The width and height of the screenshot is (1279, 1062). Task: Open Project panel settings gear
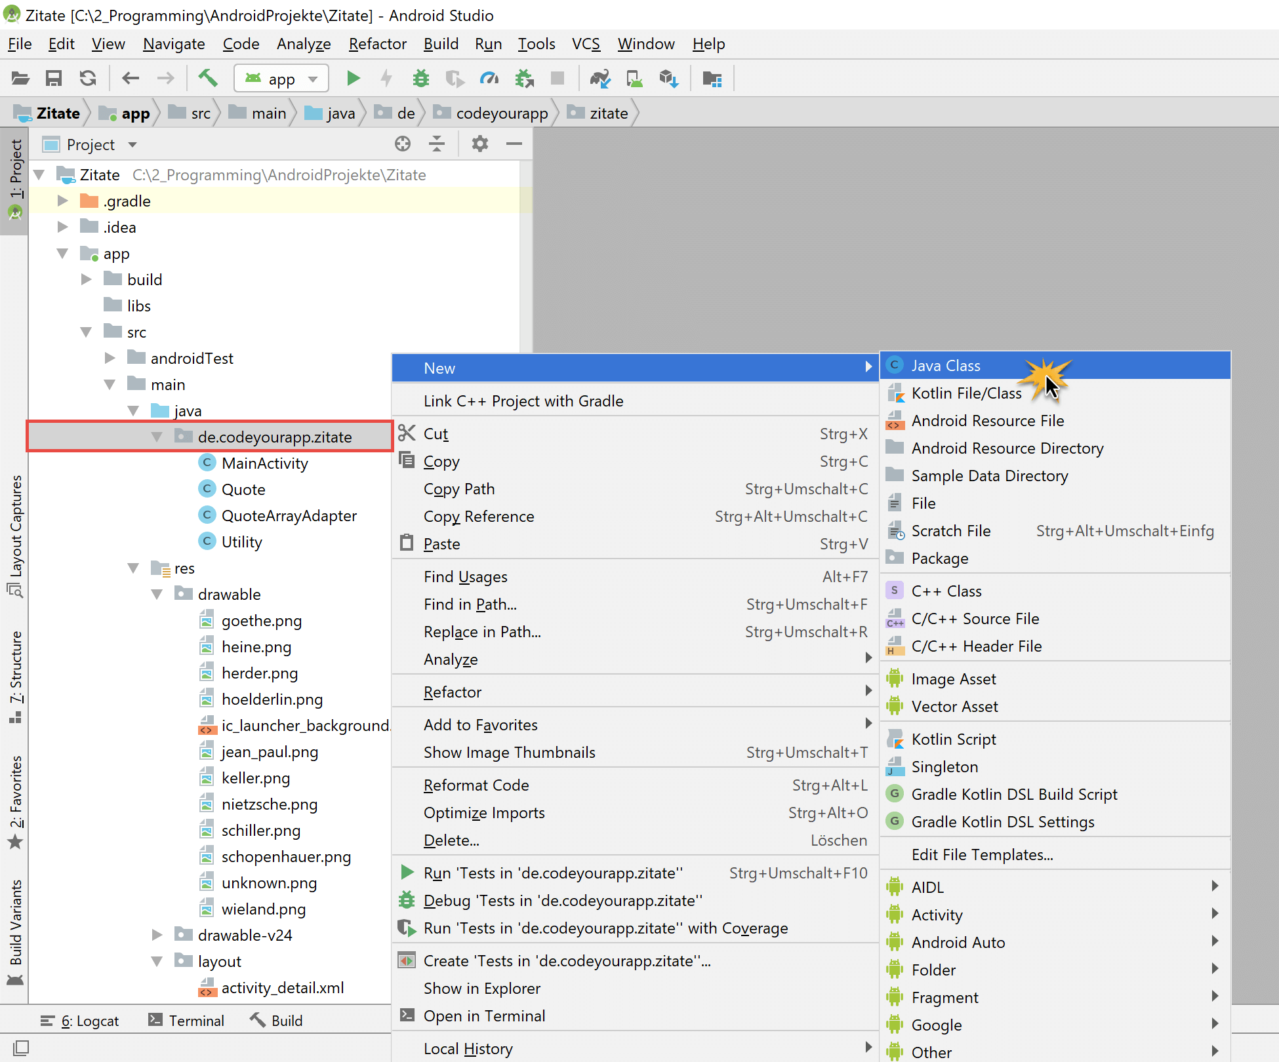click(x=480, y=144)
